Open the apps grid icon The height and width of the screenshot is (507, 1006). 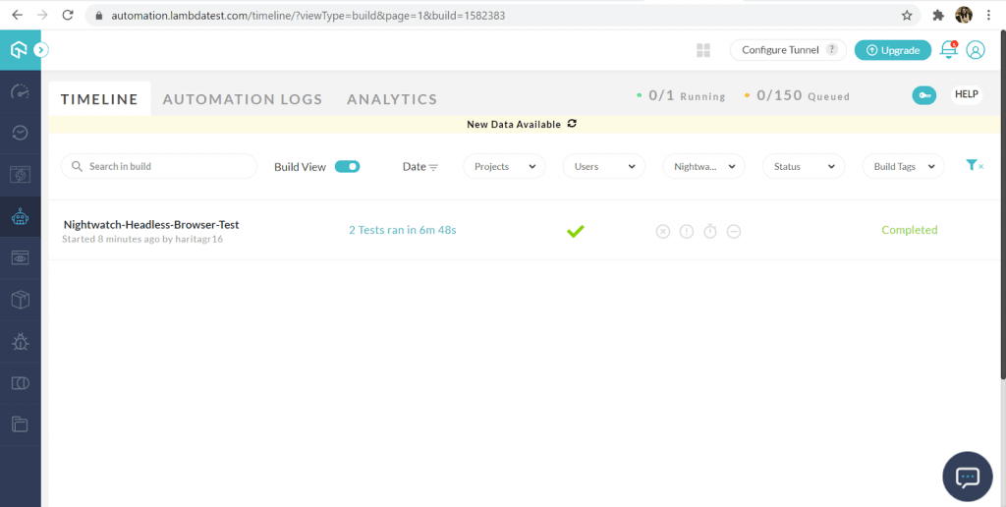pyautogui.click(x=703, y=50)
